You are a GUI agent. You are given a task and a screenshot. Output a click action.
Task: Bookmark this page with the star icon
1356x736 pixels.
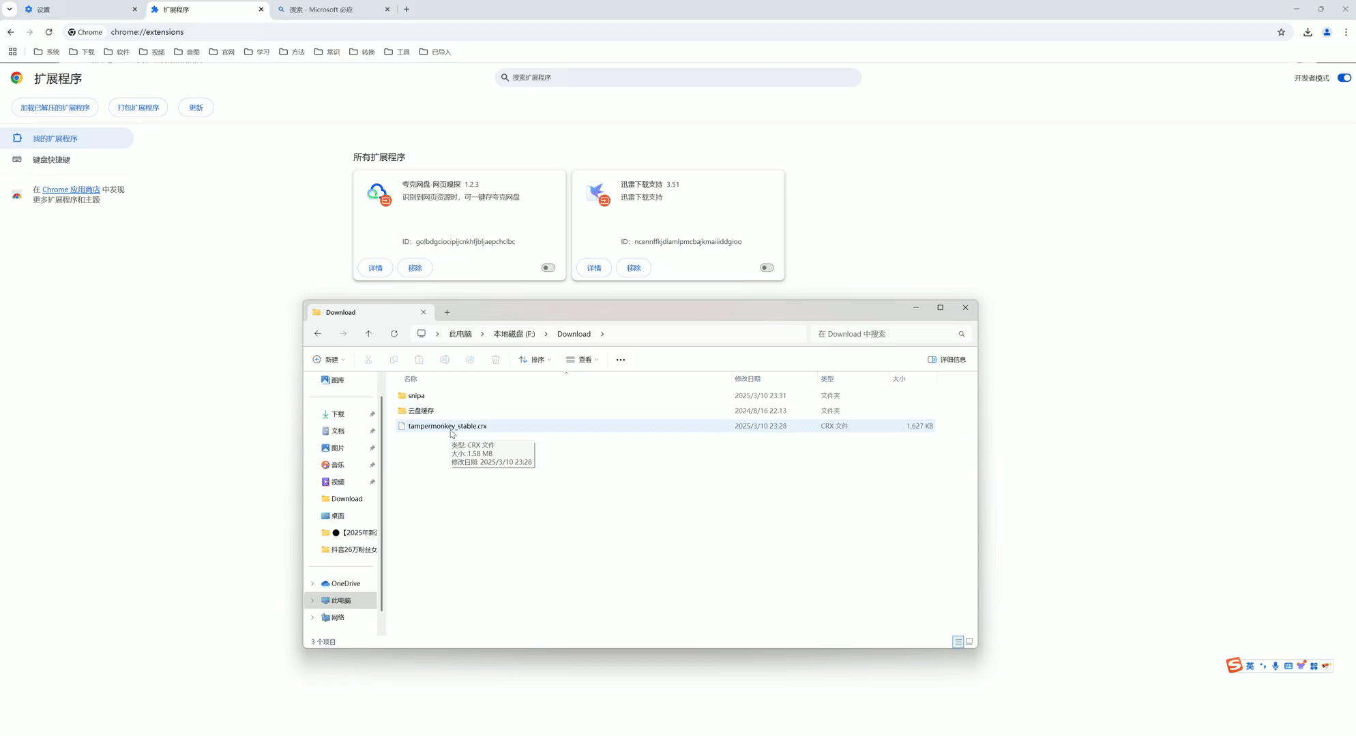coord(1281,32)
